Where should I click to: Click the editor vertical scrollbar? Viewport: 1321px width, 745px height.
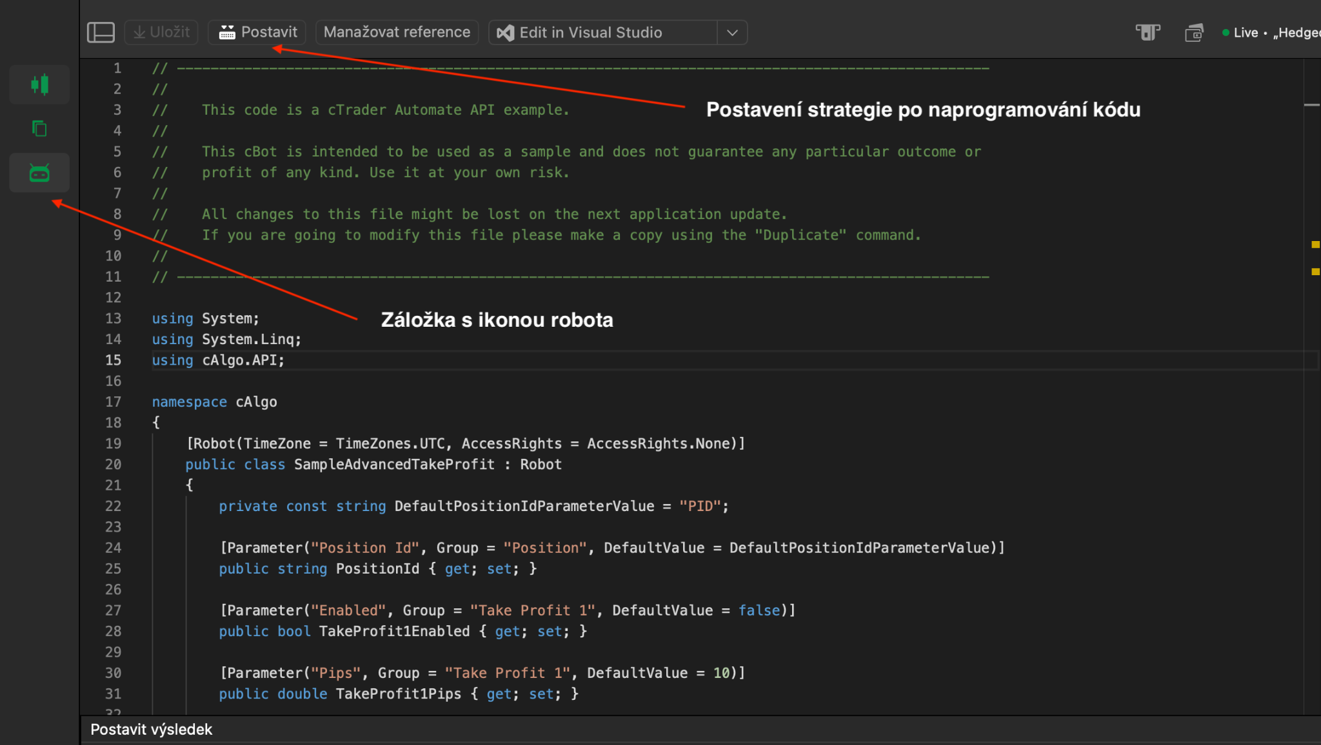tap(1312, 387)
